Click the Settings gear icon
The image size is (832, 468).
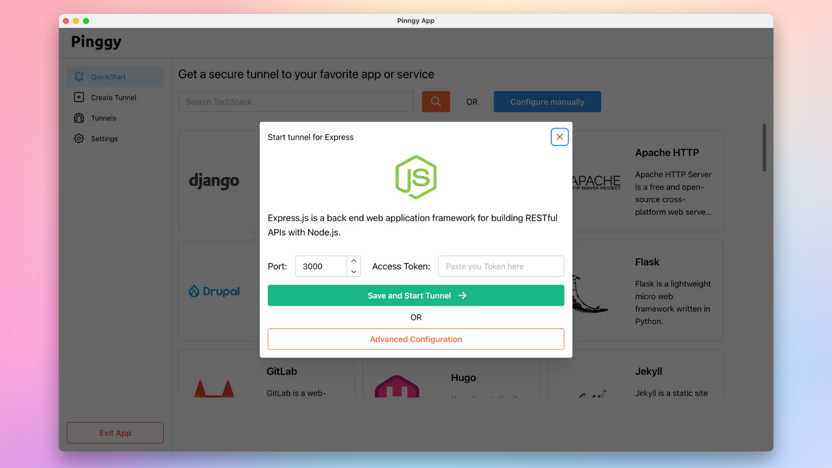tap(79, 139)
